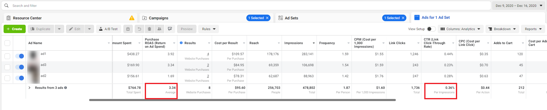Viewport: 547px width, 110px height.
Task: Open the Reports dropdown
Action: [533, 29]
